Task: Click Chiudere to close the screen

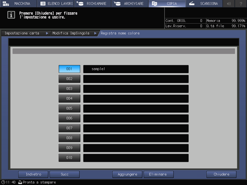Action: pos(221,175)
